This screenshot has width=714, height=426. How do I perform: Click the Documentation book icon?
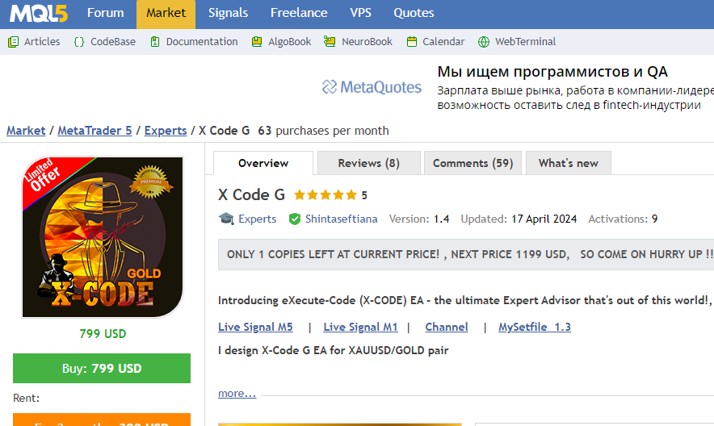tap(155, 42)
